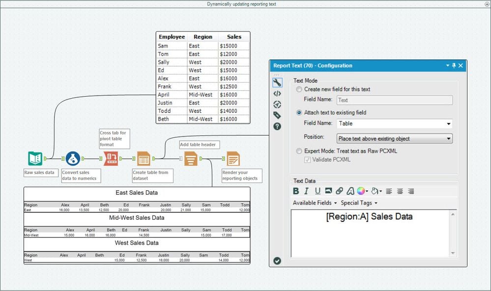The width and height of the screenshot is (491, 291).
Task: Click the Input Data tool's output anchor
Action: point(45,159)
